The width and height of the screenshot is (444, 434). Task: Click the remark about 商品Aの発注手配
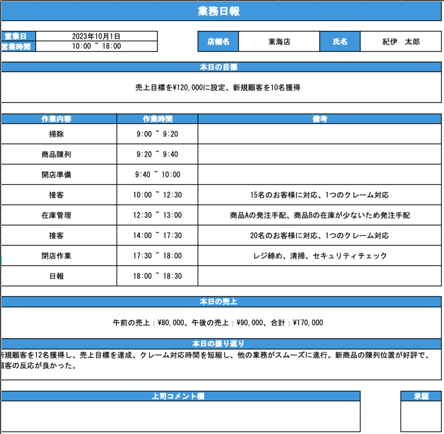tap(320, 215)
